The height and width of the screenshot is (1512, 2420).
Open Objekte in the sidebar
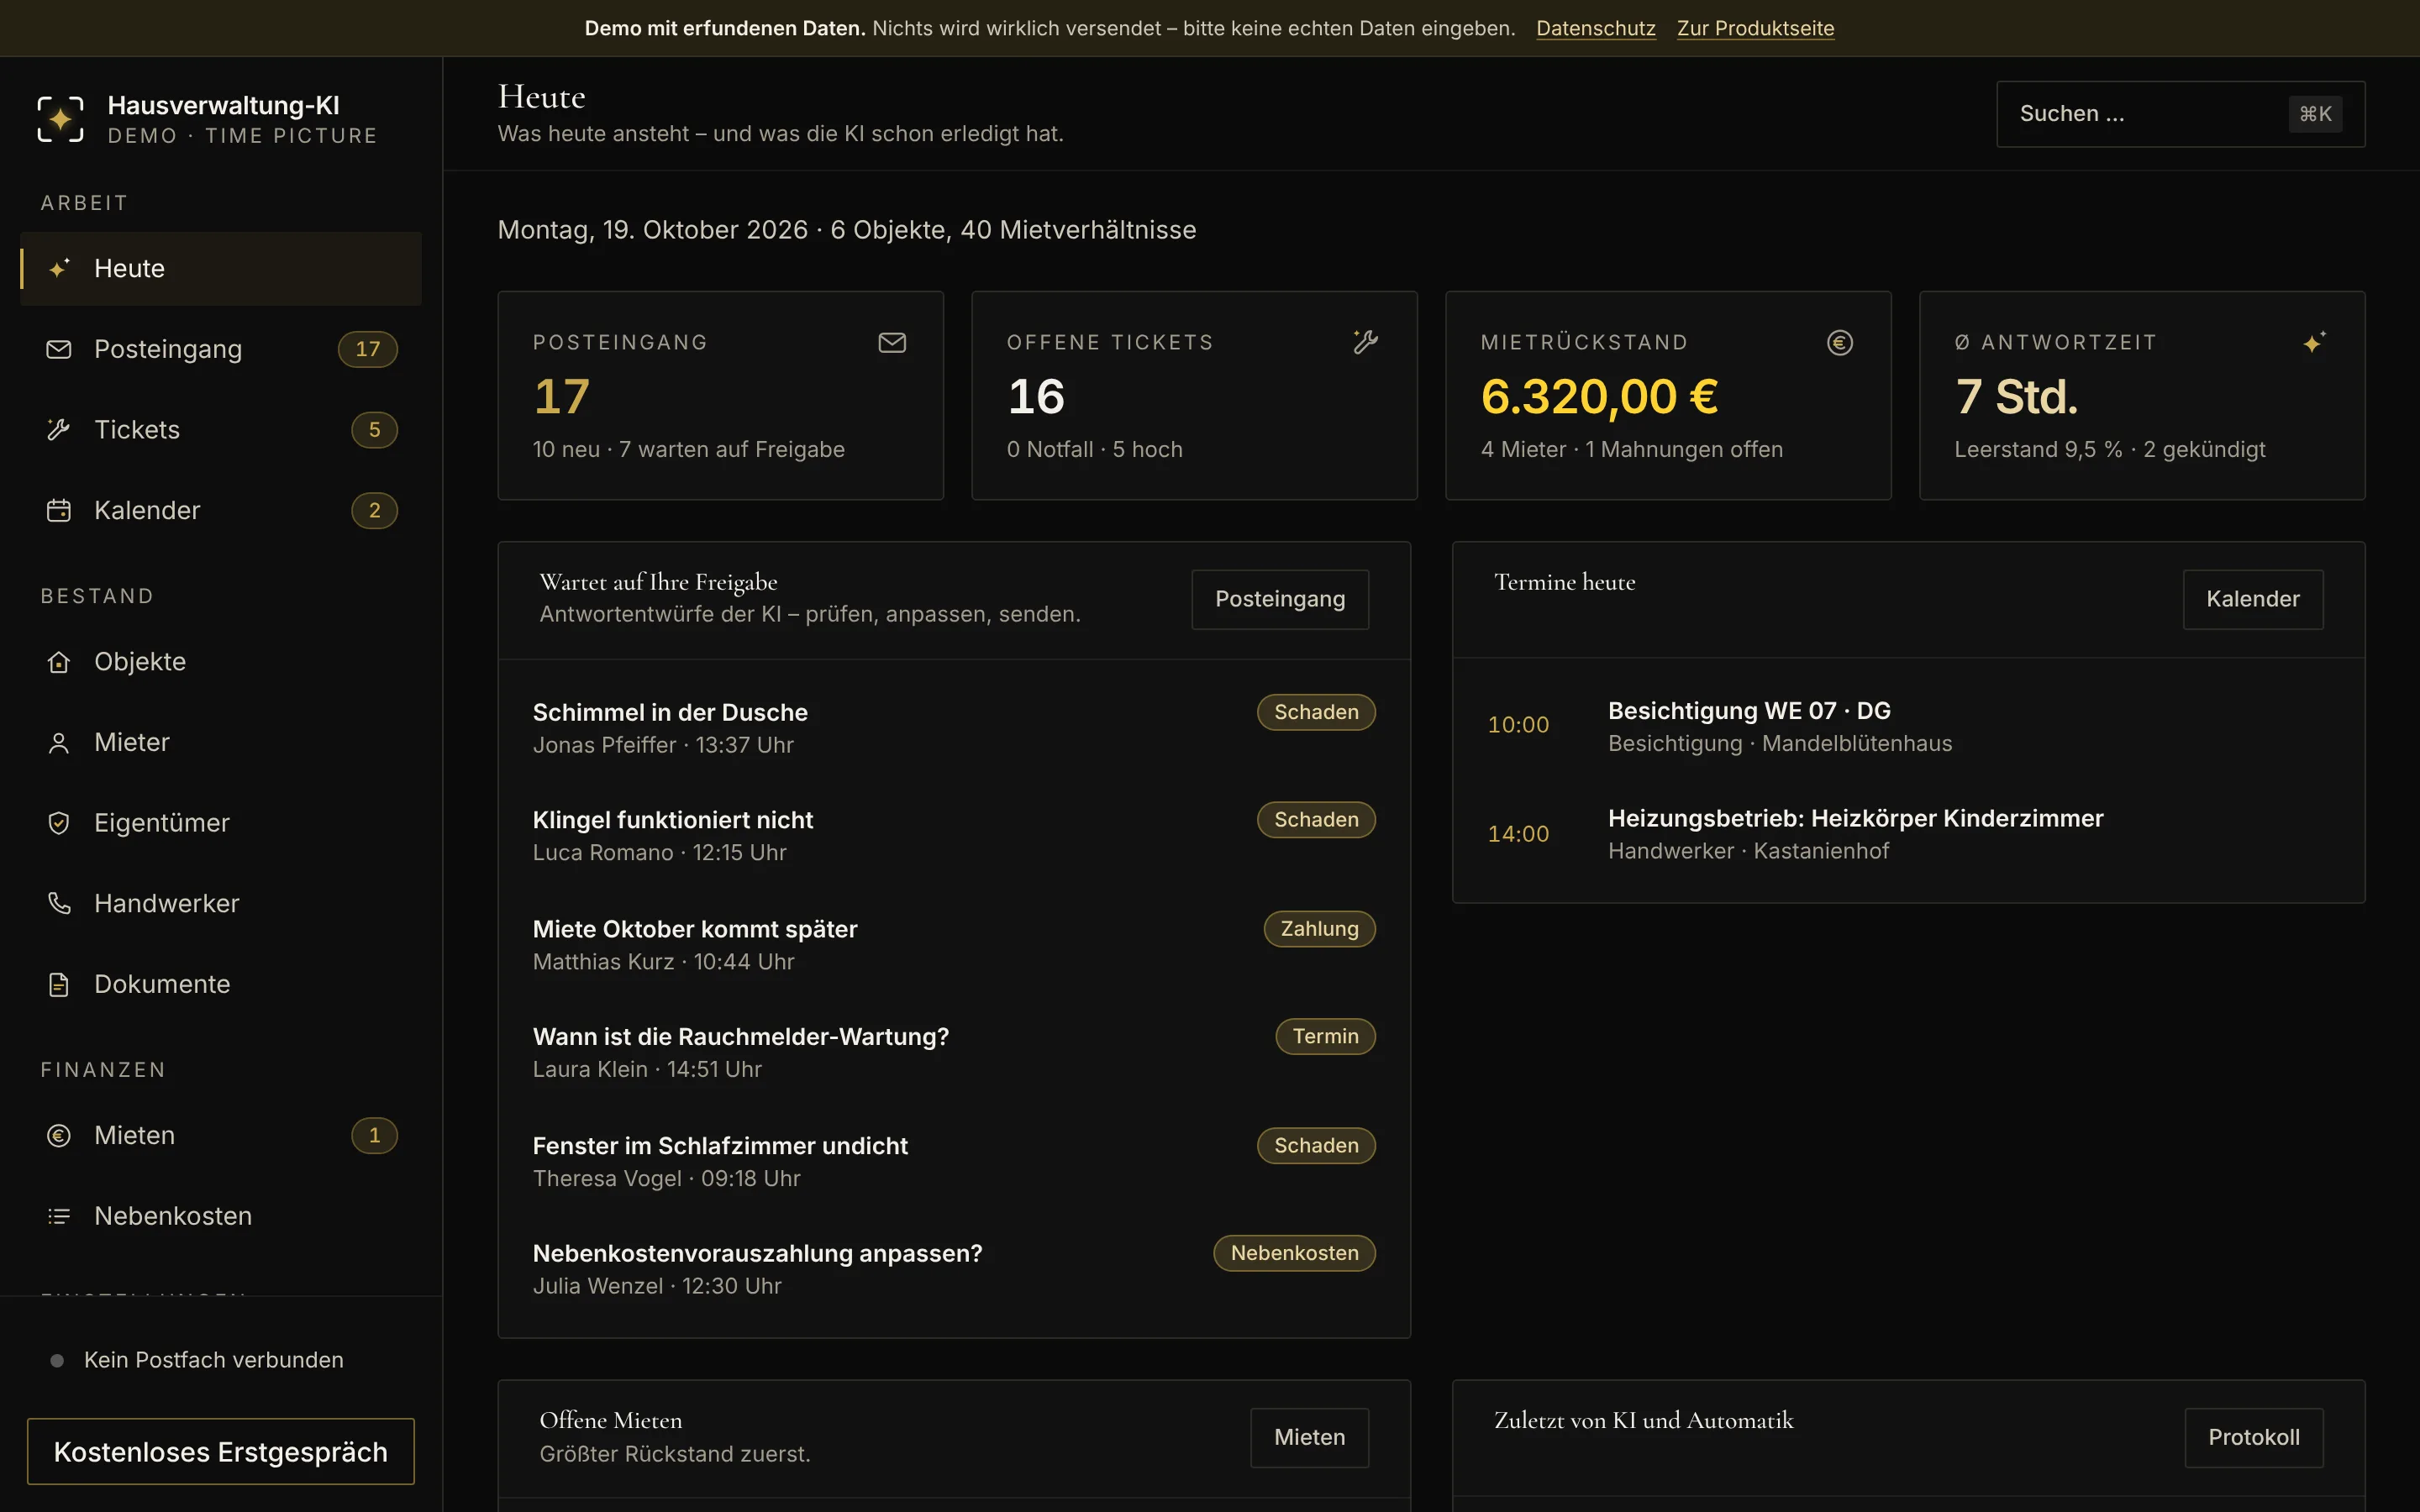(221, 662)
